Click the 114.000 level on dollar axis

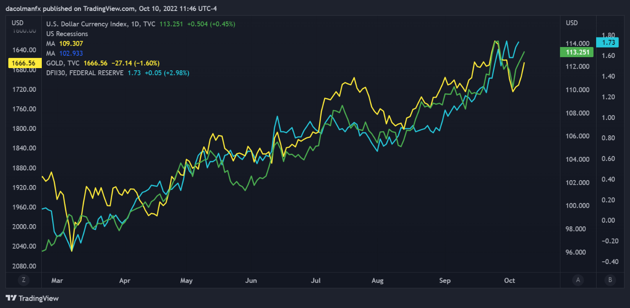click(x=577, y=43)
